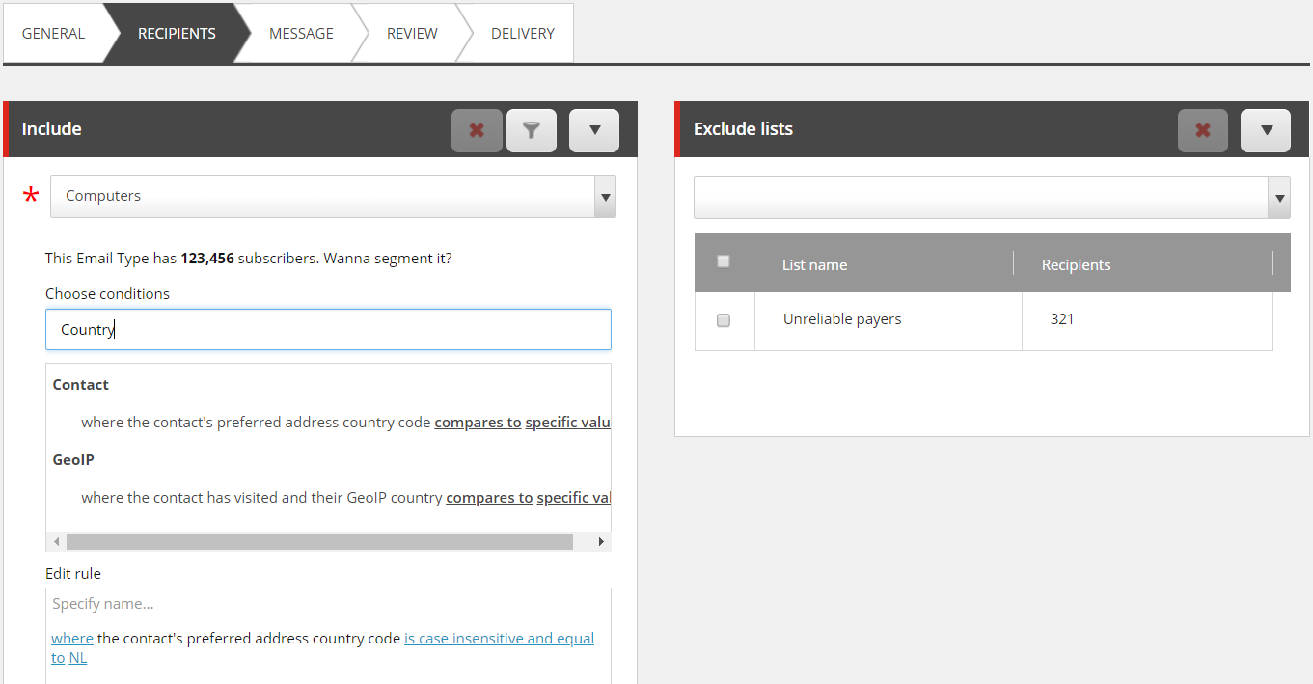Click inside the Country conditions search field
1313x684 pixels.
[x=328, y=330]
